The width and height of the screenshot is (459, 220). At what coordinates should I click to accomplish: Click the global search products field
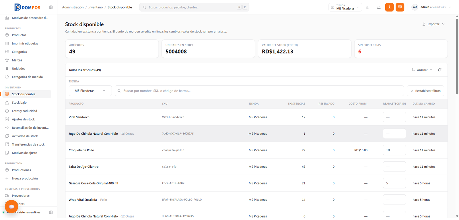194,7
